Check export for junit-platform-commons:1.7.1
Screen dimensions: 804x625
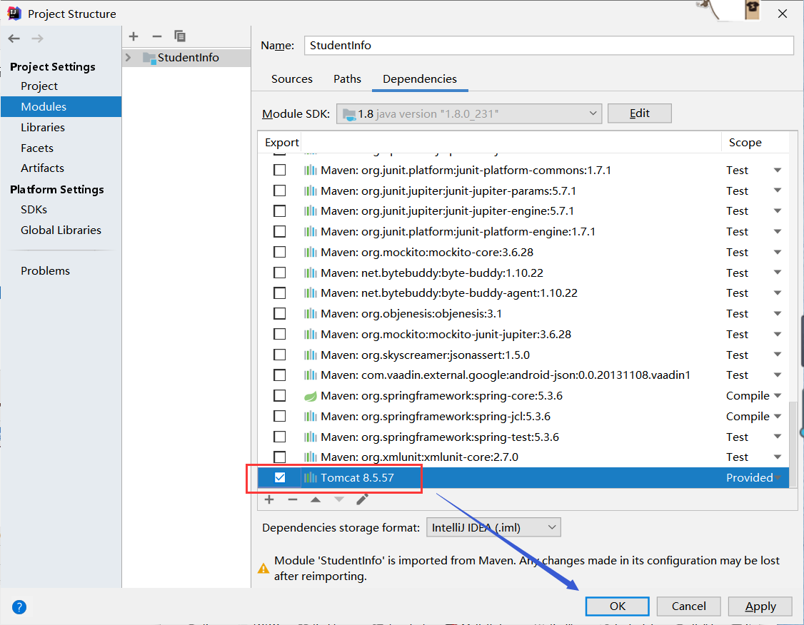(279, 170)
